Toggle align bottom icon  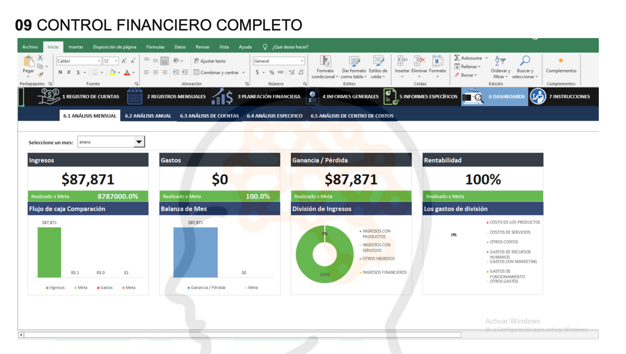coord(164,61)
